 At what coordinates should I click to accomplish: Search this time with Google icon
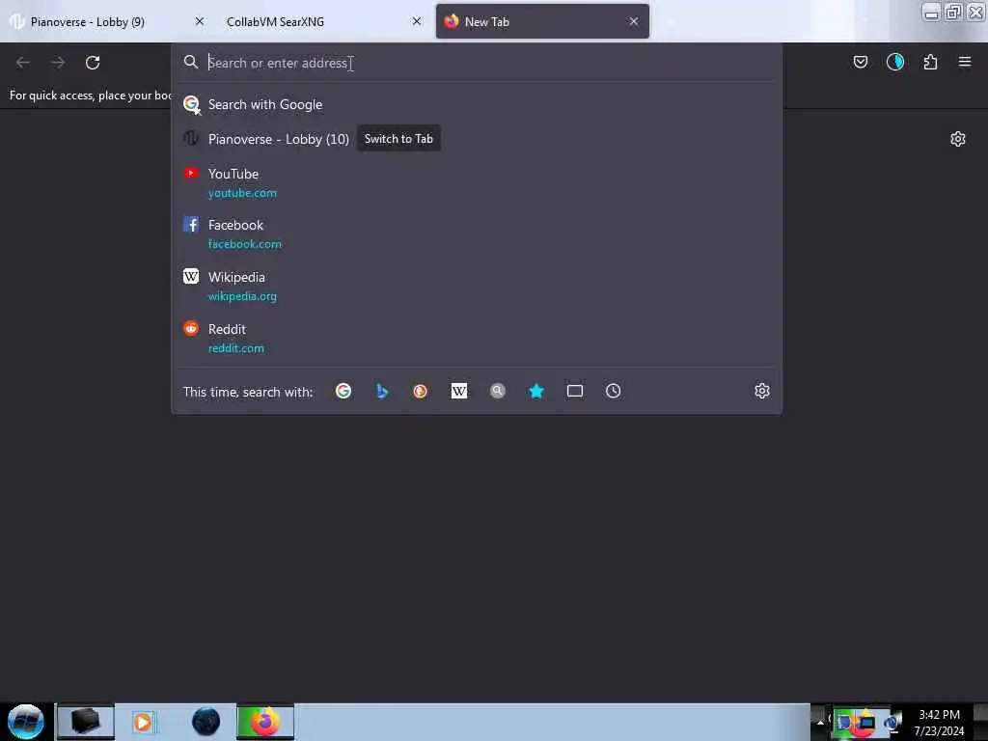343,392
